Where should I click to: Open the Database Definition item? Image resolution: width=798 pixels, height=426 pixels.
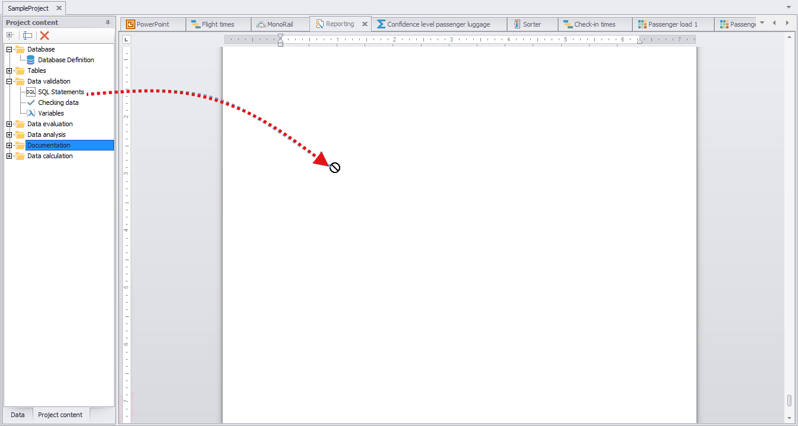click(66, 60)
